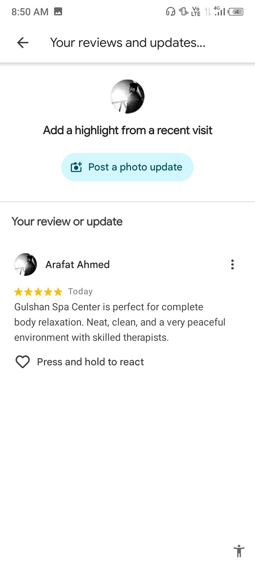This screenshot has width=255, height=568.
Task: Tap the headphones icon in the status bar
Action: click(170, 12)
